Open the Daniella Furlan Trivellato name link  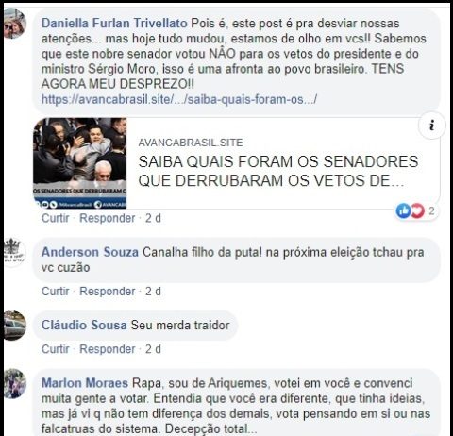point(114,24)
